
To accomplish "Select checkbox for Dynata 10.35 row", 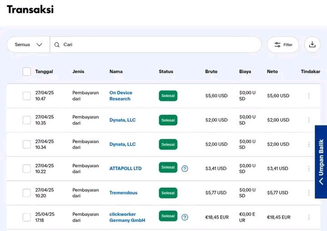I will [27, 120].
